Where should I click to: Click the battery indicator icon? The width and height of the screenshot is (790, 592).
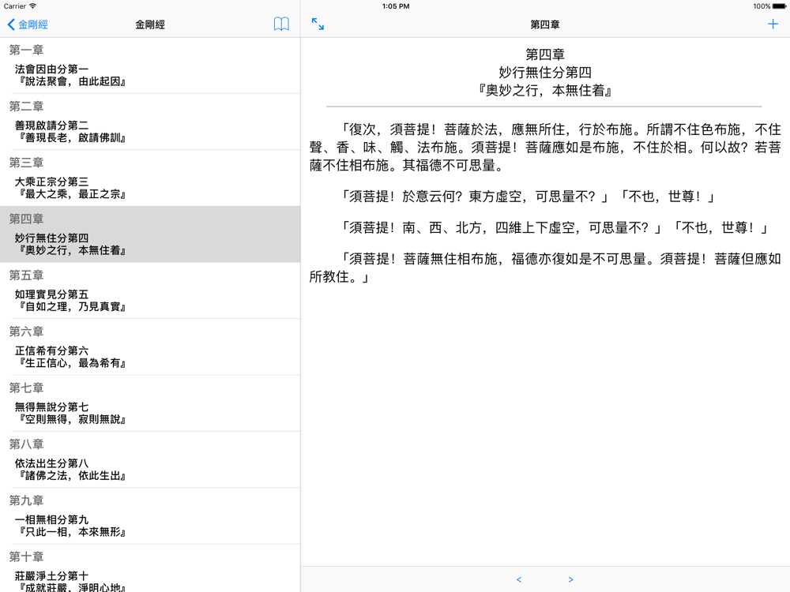coord(779,6)
